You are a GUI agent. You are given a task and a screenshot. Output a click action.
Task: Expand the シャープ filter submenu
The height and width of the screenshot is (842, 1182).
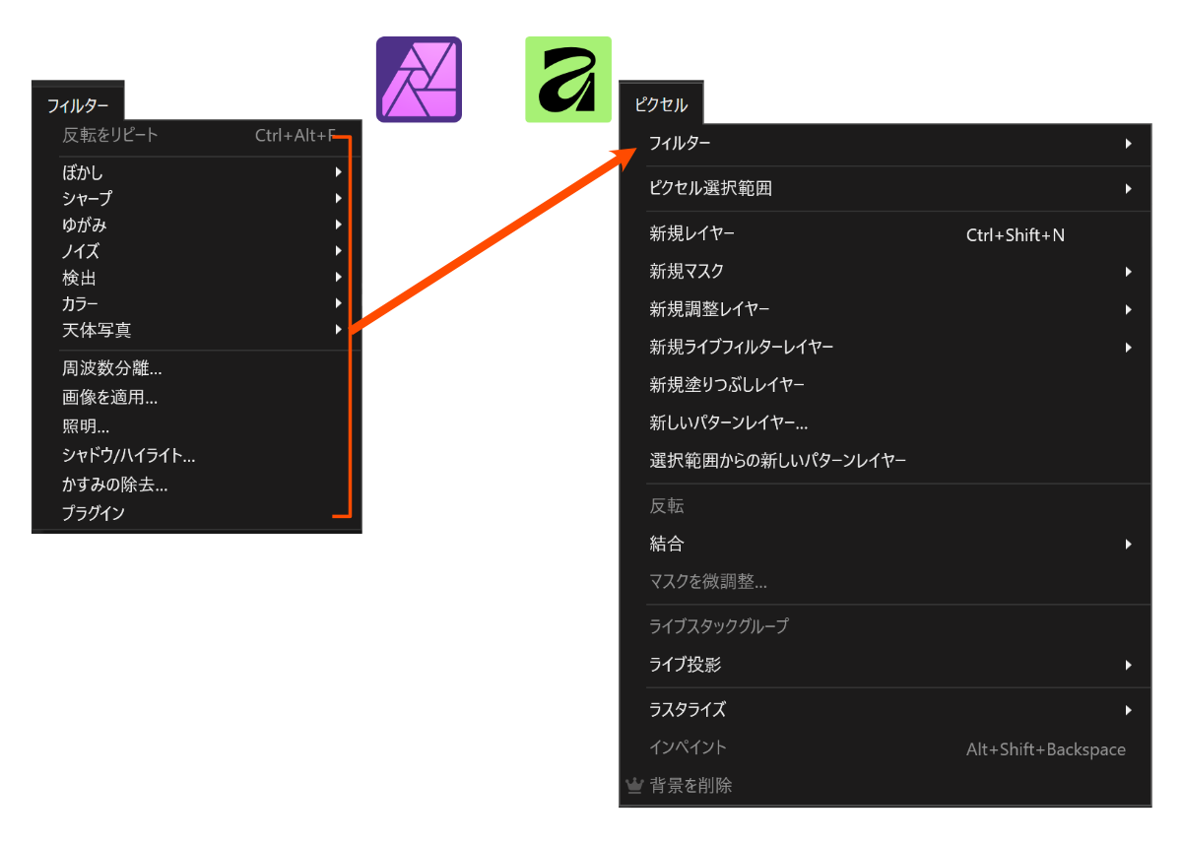339,198
